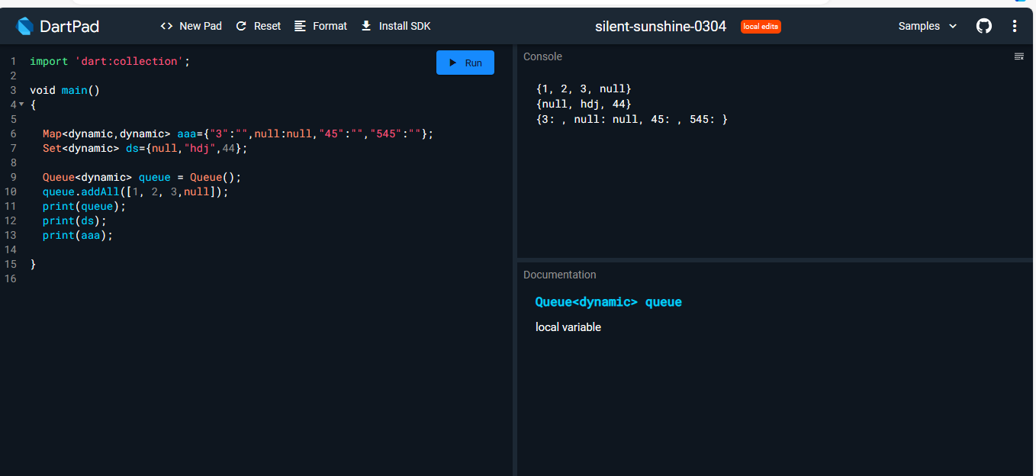1036x476 pixels.
Task: Open the Samples menu
Action: point(920,25)
